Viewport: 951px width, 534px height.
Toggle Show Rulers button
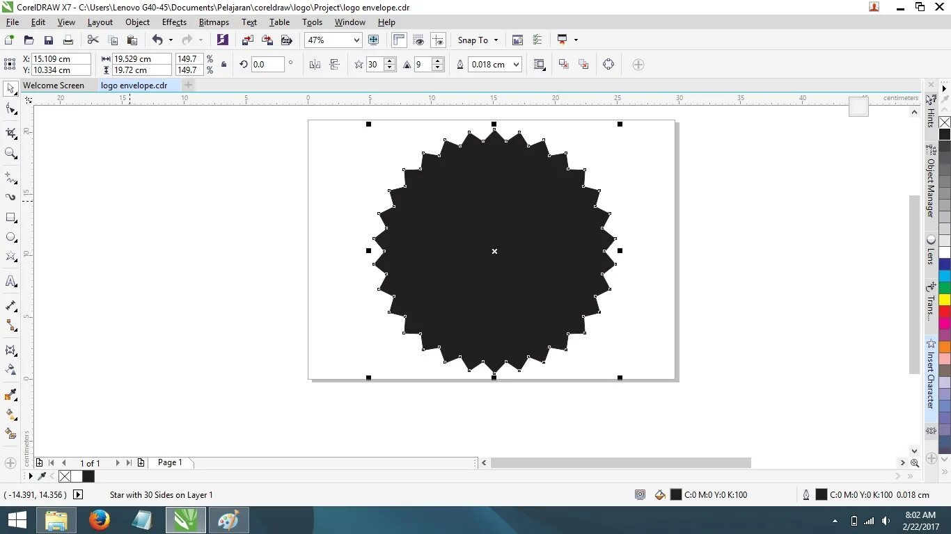coord(399,40)
